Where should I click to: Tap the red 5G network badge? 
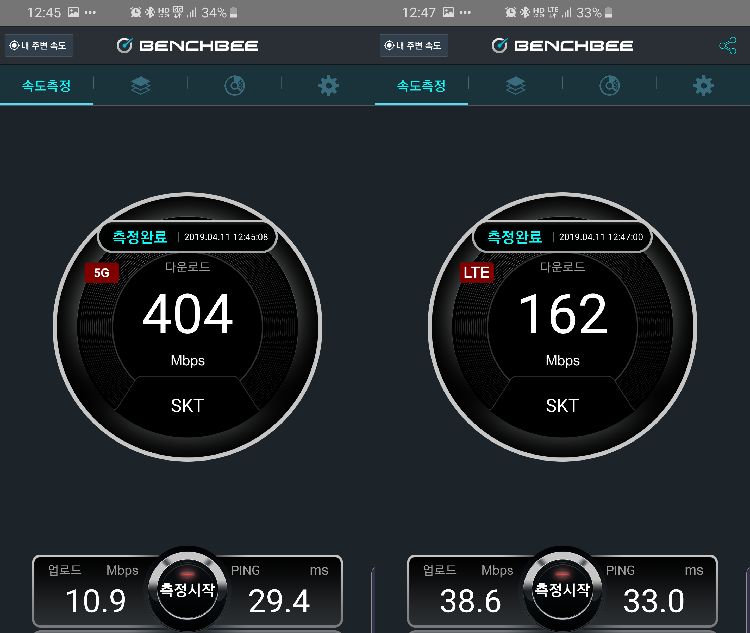tap(102, 273)
